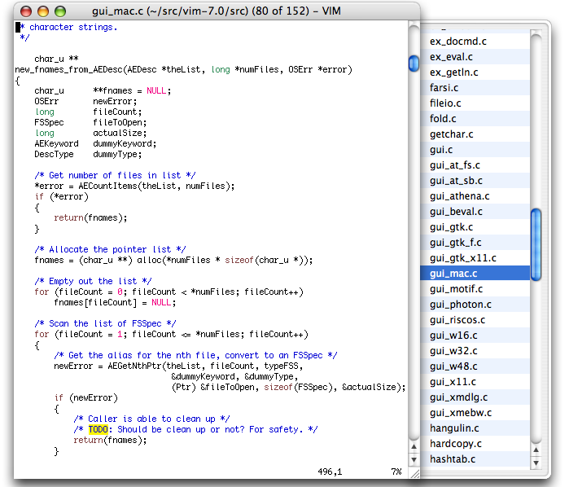Close the VIM window with red button
The height and width of the screenshot is (487, 569).
(x=26, y=11)
